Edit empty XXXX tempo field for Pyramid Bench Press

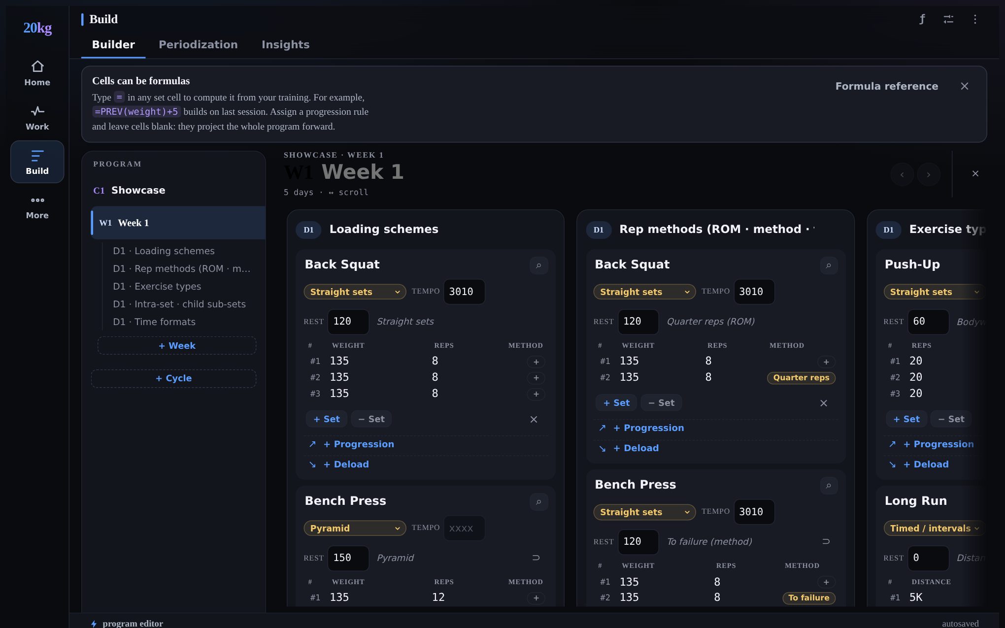[x=464, y=528]
